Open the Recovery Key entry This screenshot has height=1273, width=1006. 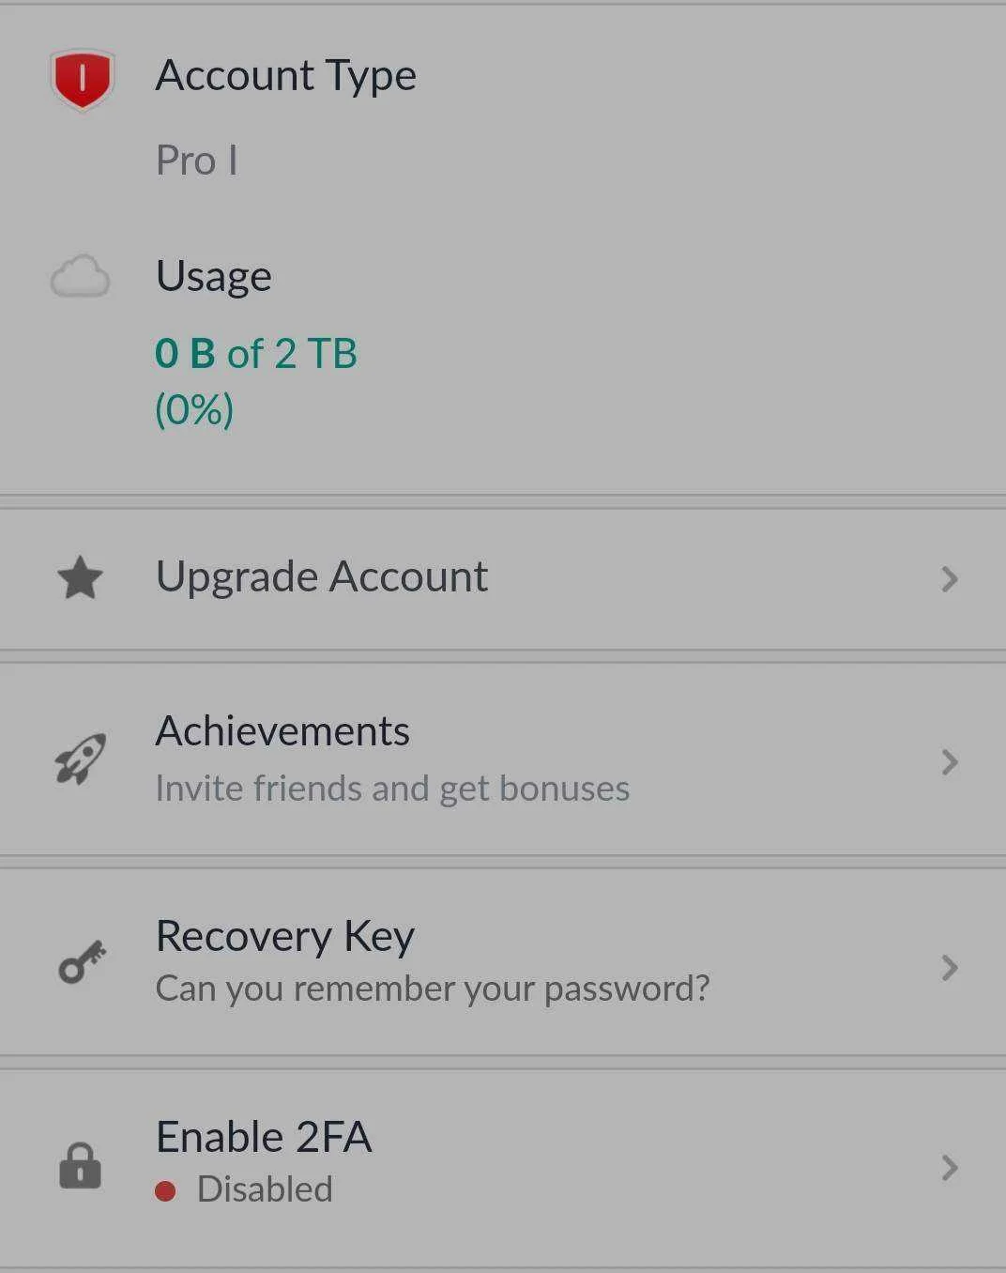503,962
